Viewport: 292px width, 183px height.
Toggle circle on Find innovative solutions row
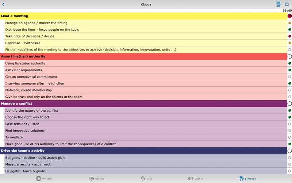coord(289,131)
